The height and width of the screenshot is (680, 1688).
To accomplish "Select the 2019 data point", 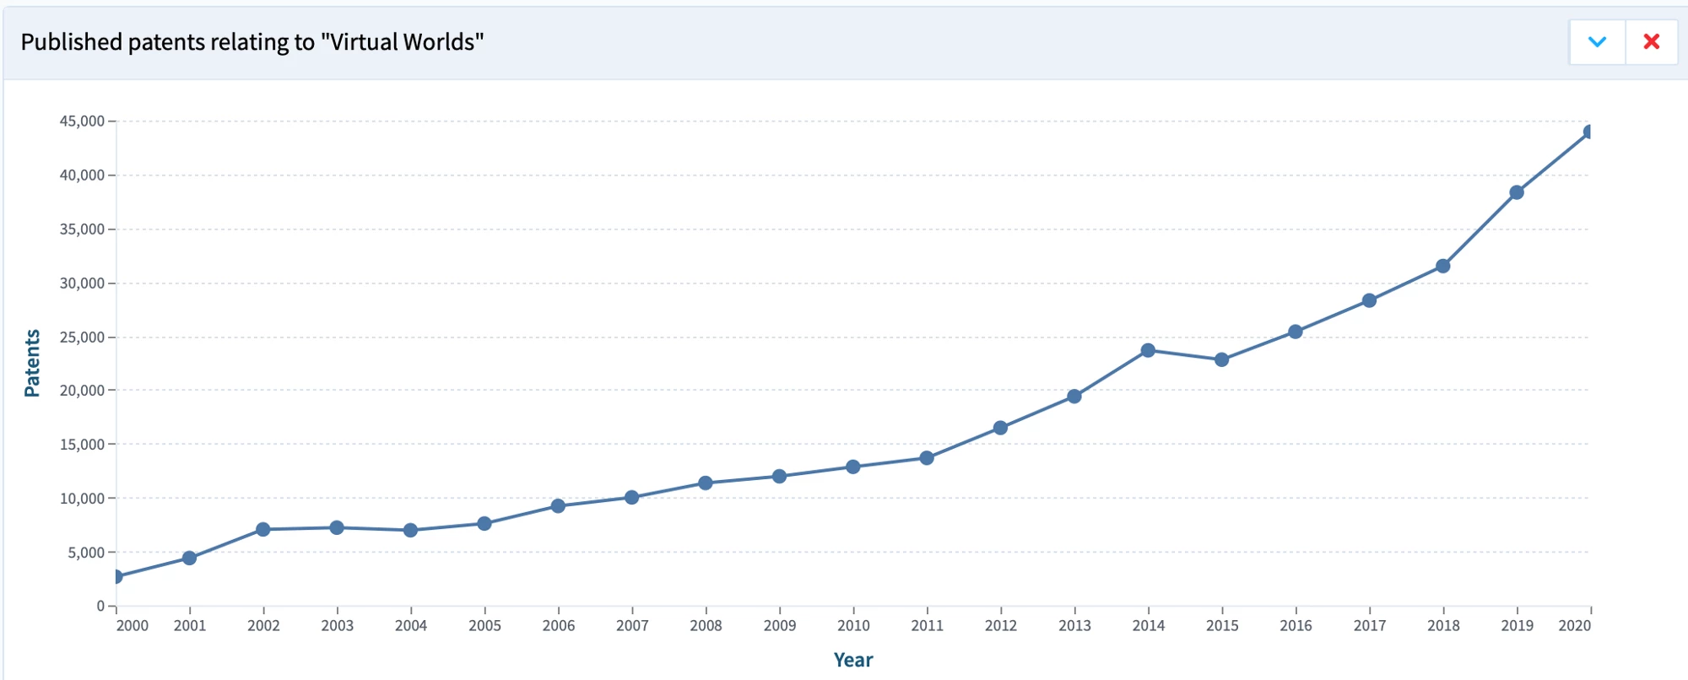I will click(1517, 192).
